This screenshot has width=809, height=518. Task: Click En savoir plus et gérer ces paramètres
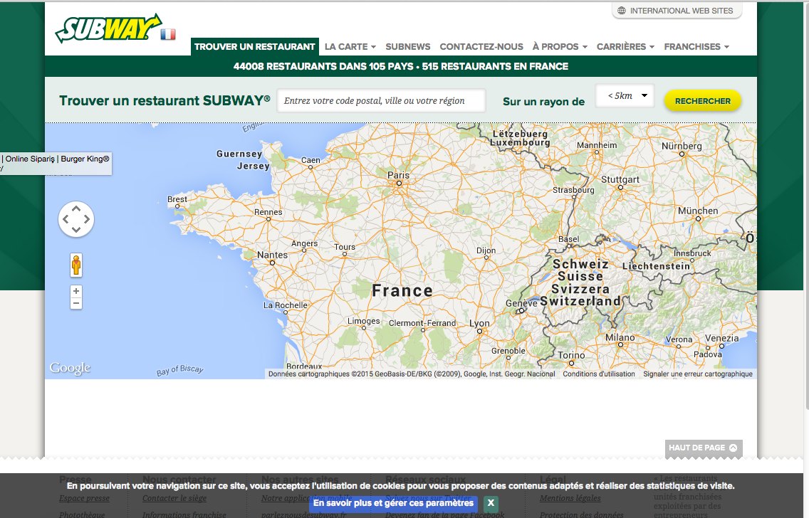[393, 503]
